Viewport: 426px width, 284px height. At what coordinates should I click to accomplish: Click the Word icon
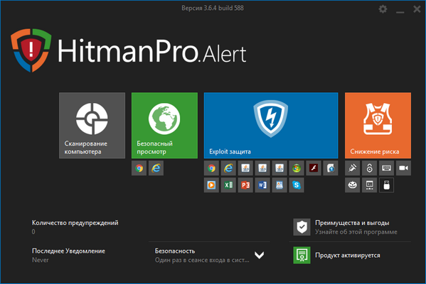tap(262, 185)
